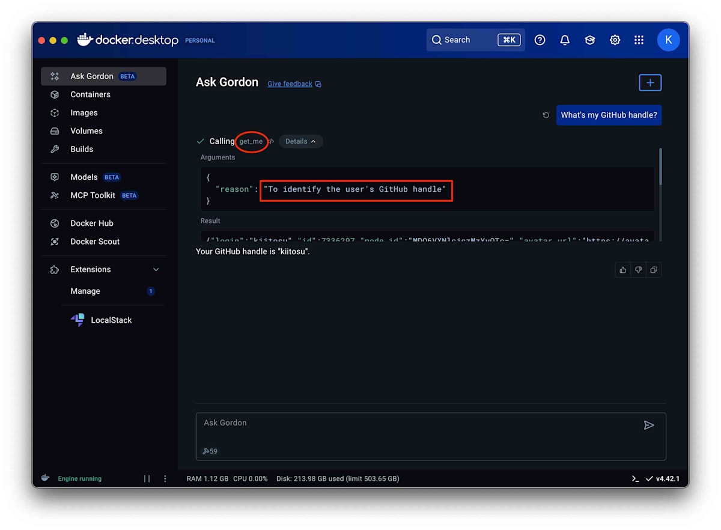Open the apps grid menu
Image resolution: width=721 pixels, height=530 pixels.
[639, 40]
